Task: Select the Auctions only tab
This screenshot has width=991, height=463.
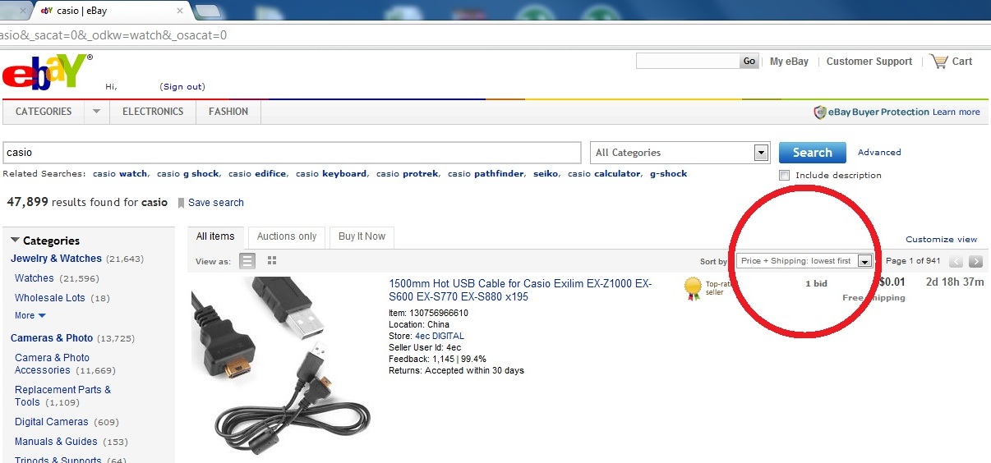Action: coord(287,236)
